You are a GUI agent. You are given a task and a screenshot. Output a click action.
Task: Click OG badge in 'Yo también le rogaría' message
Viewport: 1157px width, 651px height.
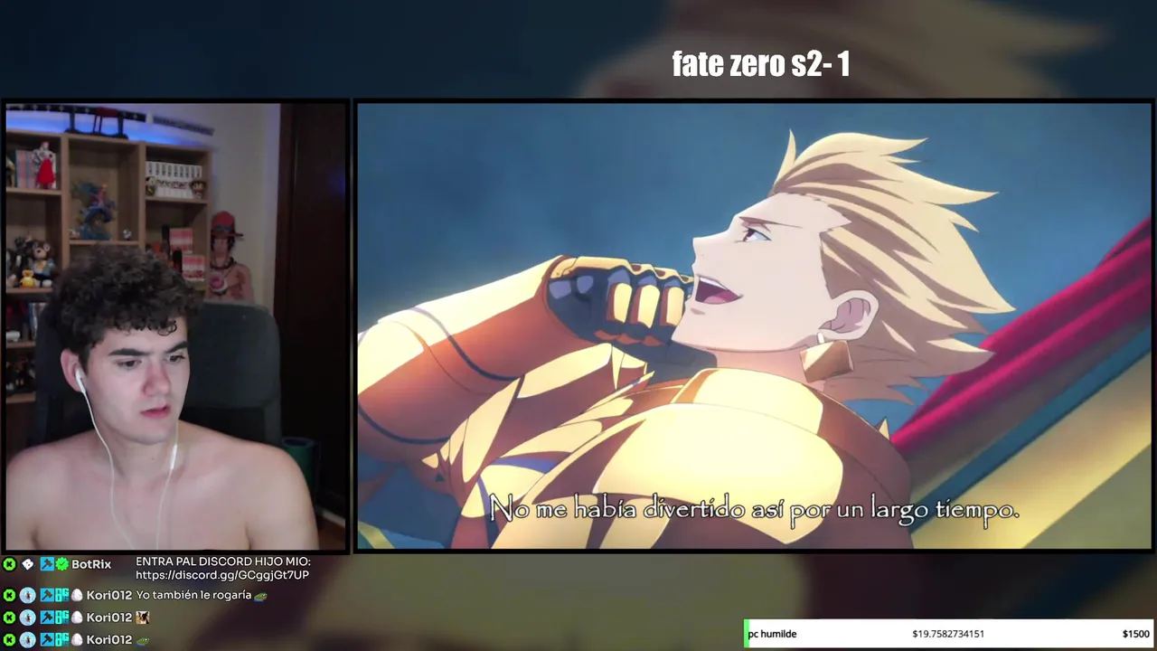61,595
